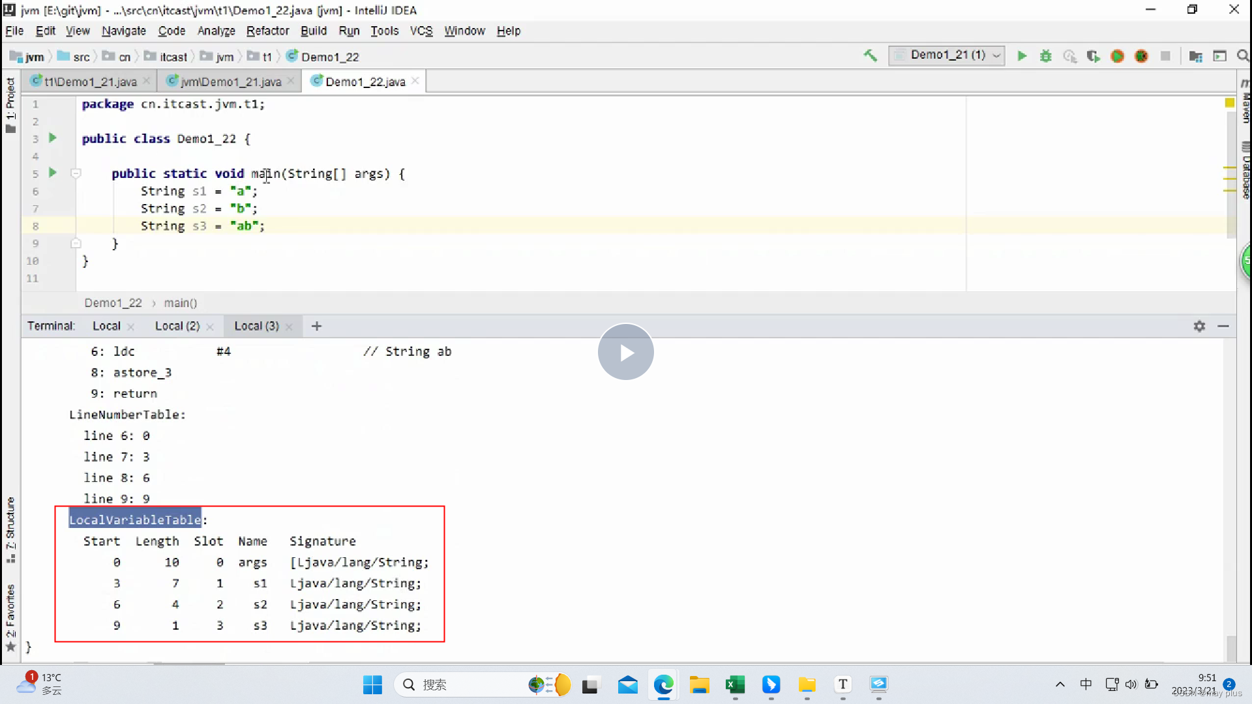Open the Project Structure icon
Image resolution: width=1252 pixels, height=704 pixels.
point(1195,56)
